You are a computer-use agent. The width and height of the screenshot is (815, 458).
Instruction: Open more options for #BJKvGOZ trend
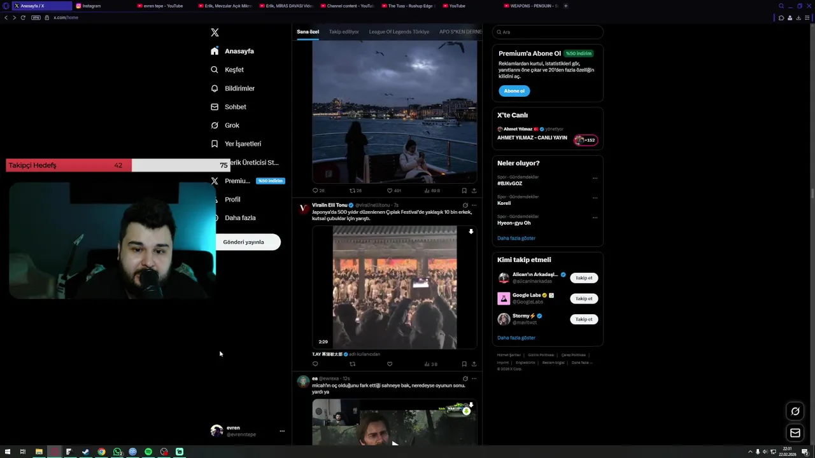pyautogui.click(x=595, y=178)
